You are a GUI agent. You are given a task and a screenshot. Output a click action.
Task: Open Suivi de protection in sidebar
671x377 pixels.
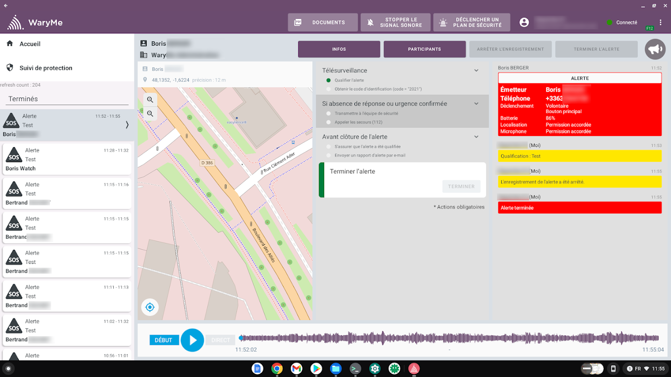point(67,68)
